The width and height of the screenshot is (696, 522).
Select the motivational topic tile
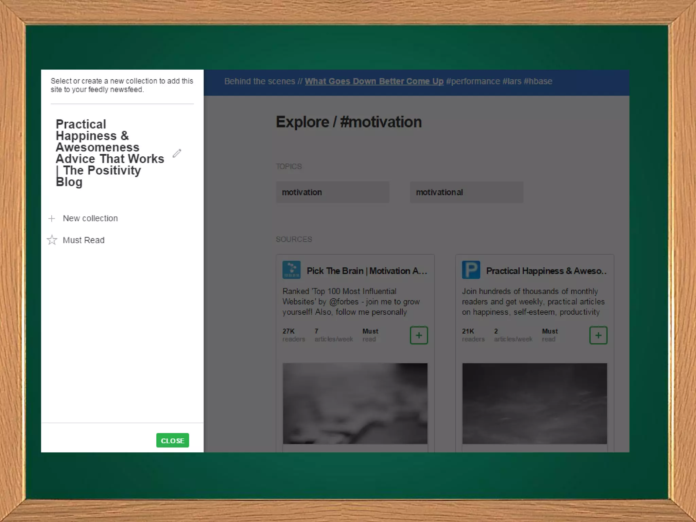[466, 192]
